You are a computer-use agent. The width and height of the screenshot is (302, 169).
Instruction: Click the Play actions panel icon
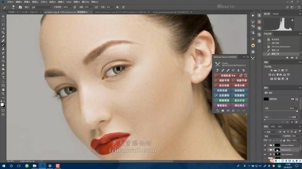click(253, 16)
